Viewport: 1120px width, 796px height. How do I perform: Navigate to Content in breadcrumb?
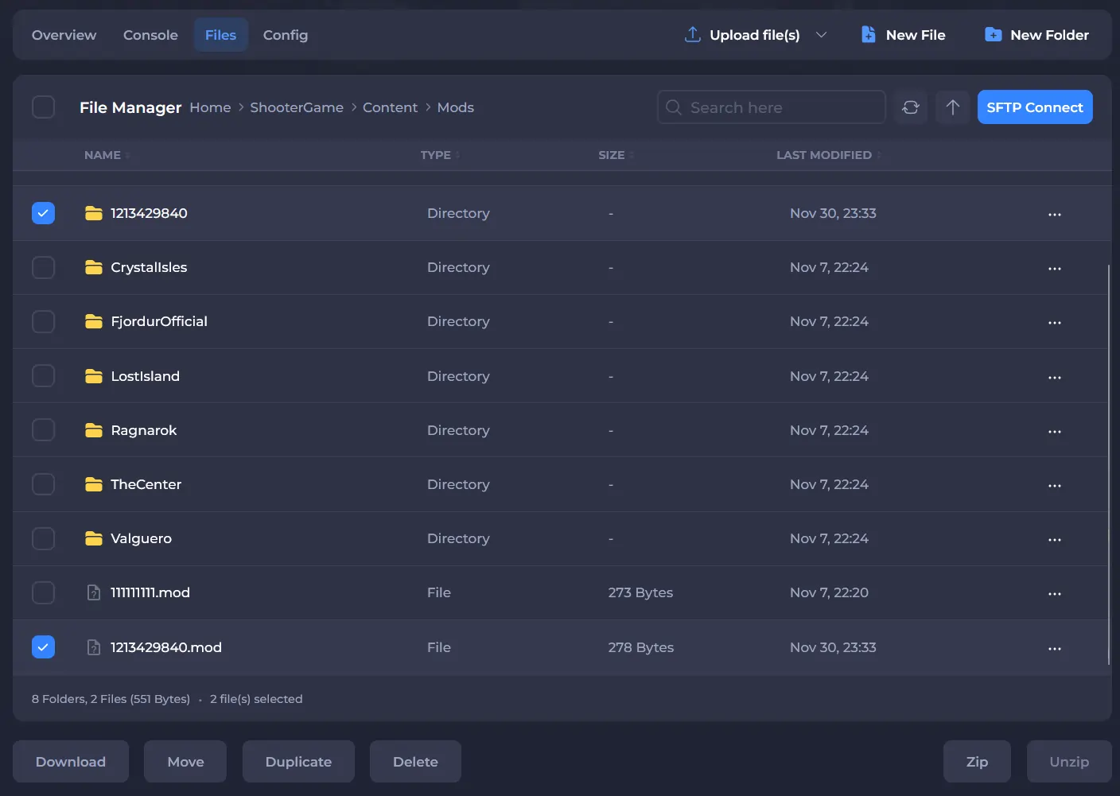coord(390,107)
